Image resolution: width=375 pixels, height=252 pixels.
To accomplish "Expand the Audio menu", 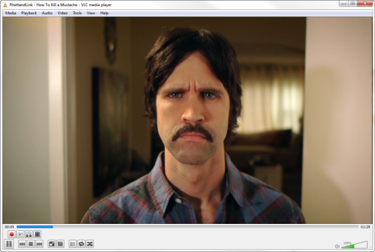I will point(47,12).
